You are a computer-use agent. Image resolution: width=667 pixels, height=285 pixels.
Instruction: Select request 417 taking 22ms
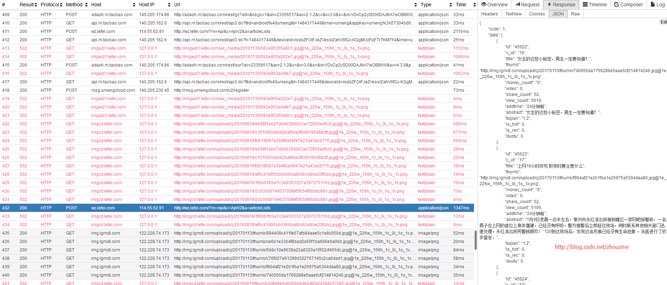237,82
